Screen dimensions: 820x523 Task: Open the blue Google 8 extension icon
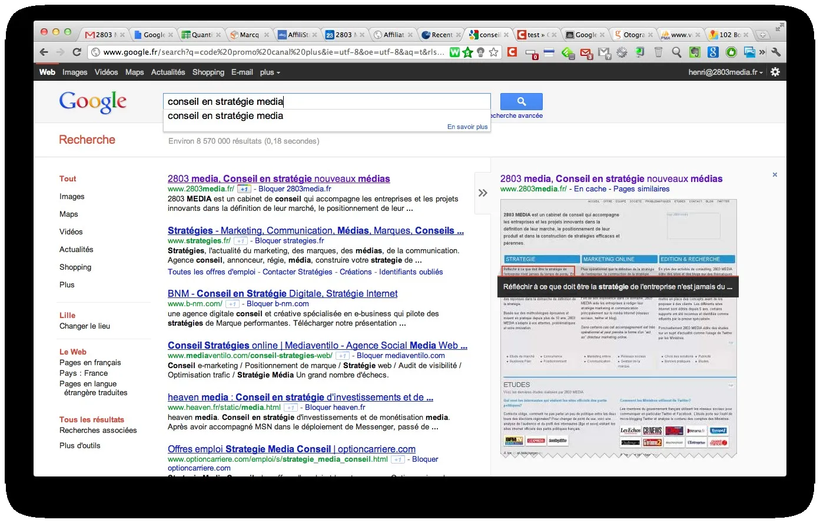coord(713,52)
